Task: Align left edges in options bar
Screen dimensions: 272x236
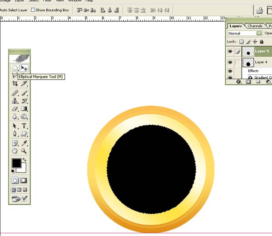Action: pyautogui.click(x=103, y=10)
